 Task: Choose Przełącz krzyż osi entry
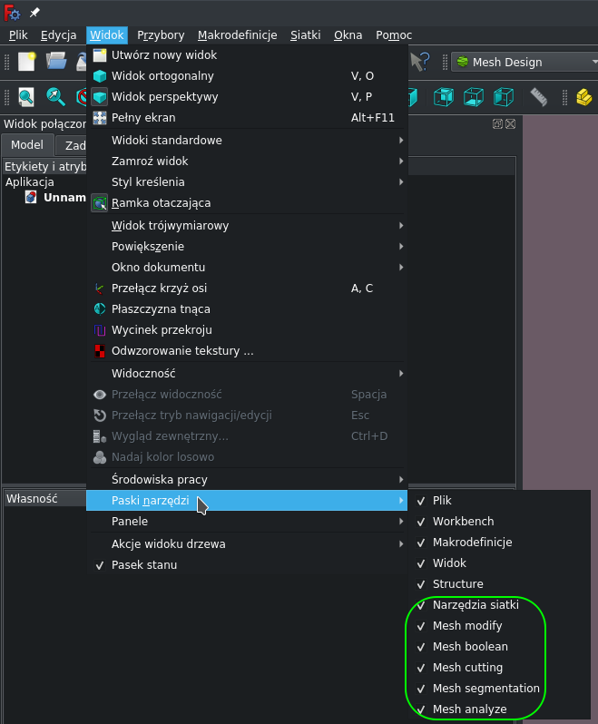247,289
